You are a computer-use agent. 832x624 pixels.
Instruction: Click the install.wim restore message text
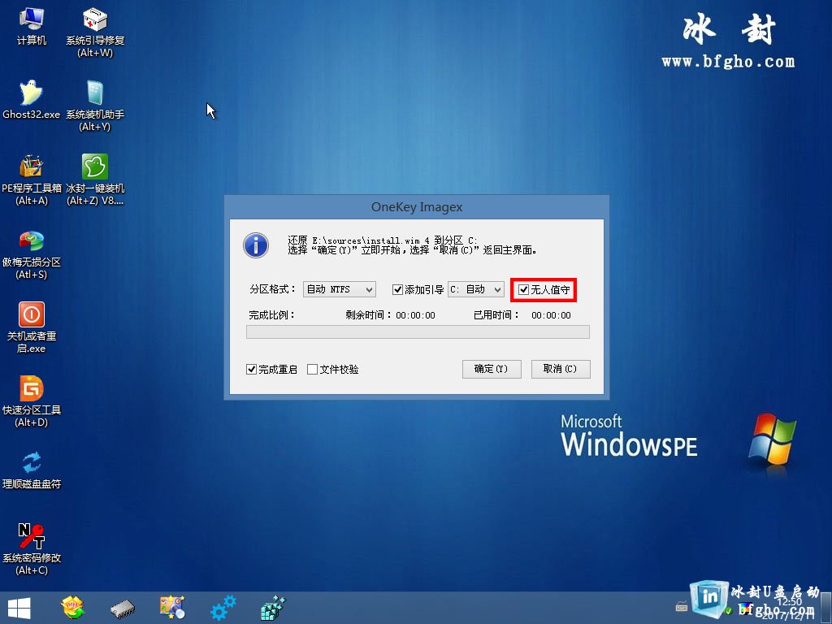pos(412,245)
